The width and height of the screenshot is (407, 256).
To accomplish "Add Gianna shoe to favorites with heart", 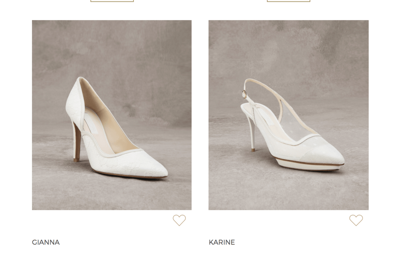I will 179,220.
